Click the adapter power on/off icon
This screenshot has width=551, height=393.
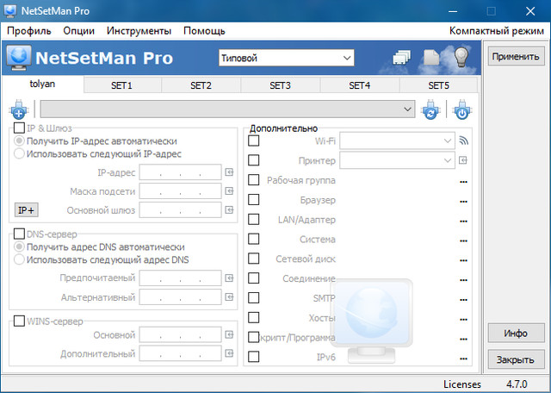tap(461, 110)
